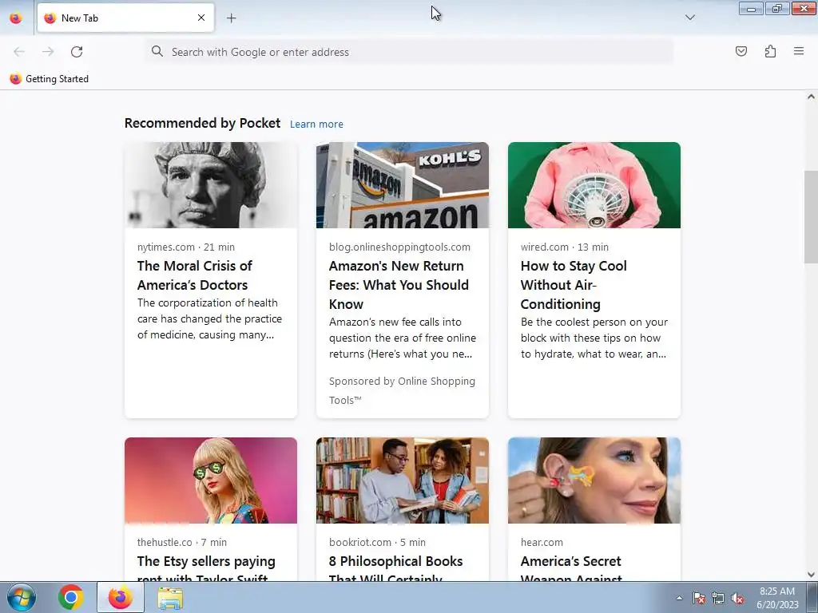
Task: Reload the current page
Action: coord(77,52)
